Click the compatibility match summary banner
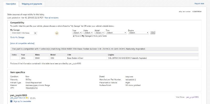This screenshot has height=104, width=210. pyautogui.click(x=104, y=49)
